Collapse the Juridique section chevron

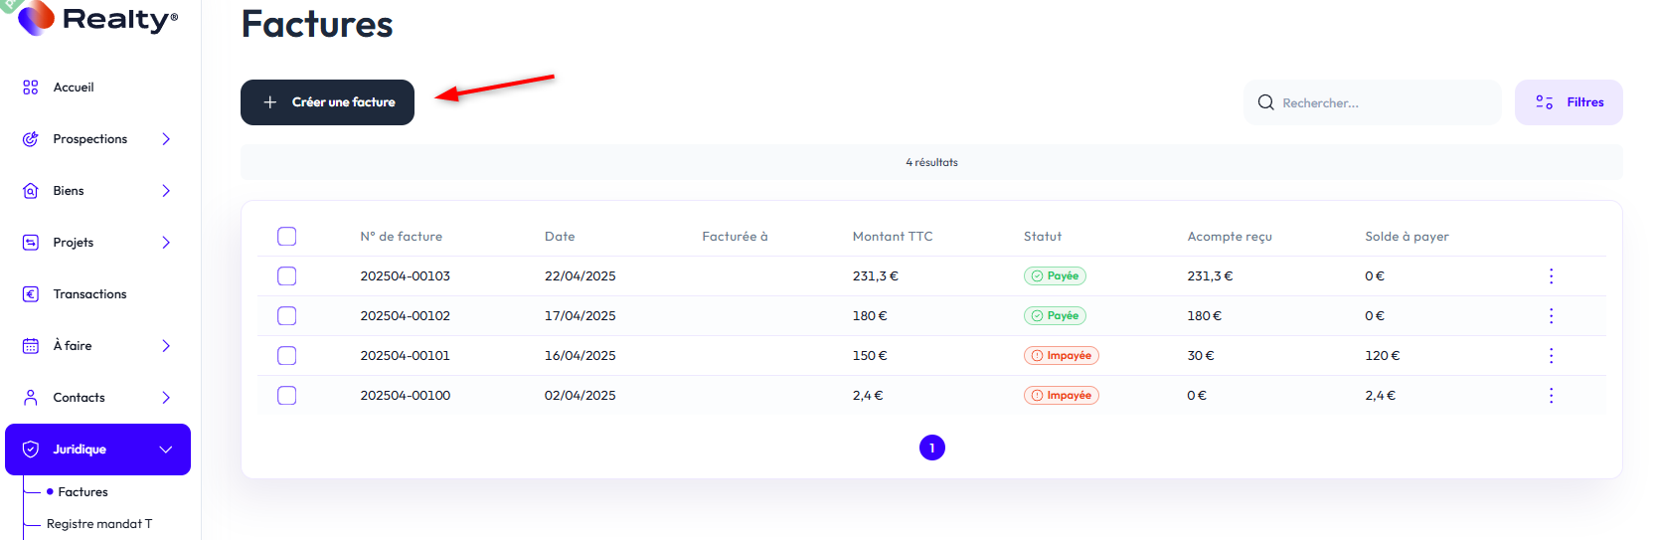tap(166, 450)
